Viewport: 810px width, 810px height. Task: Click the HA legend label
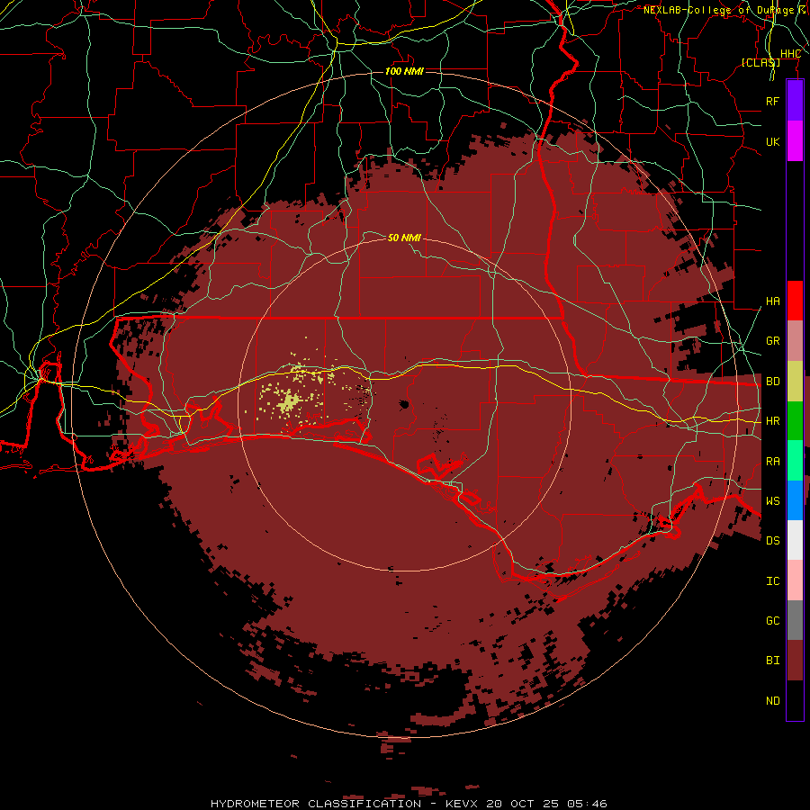773,301
